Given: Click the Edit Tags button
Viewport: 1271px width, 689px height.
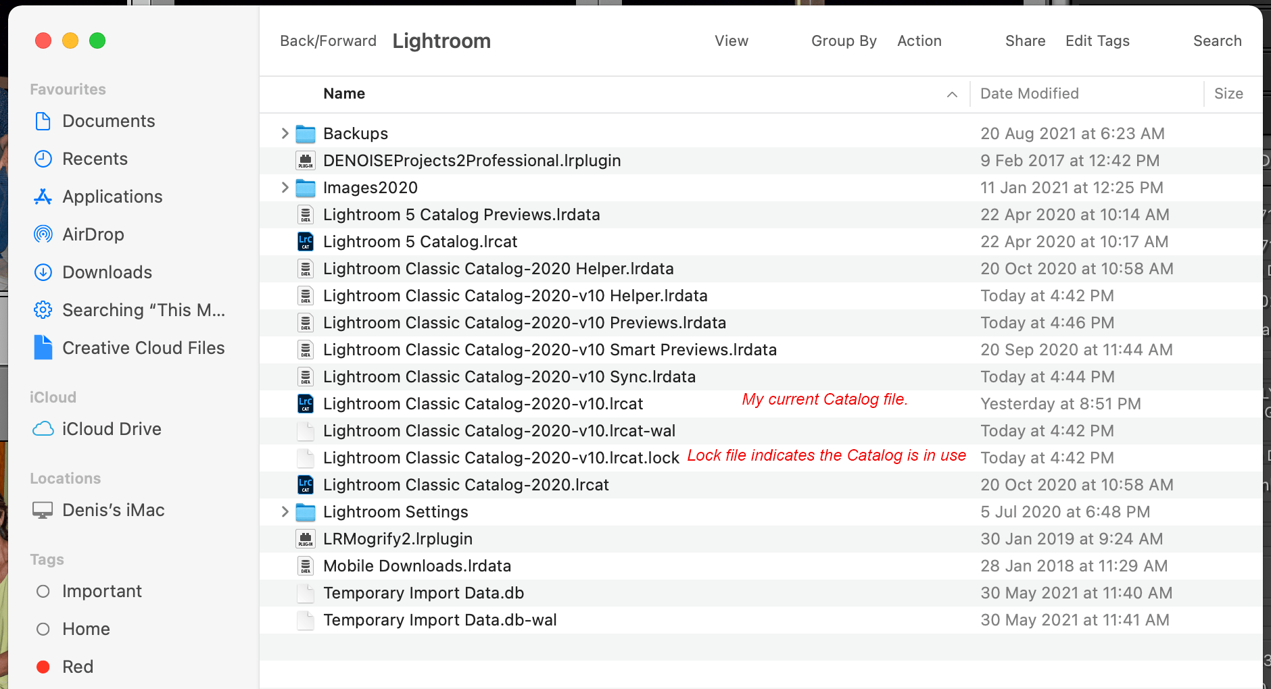Looking at the screenshot, I should tap(1097, 41).
